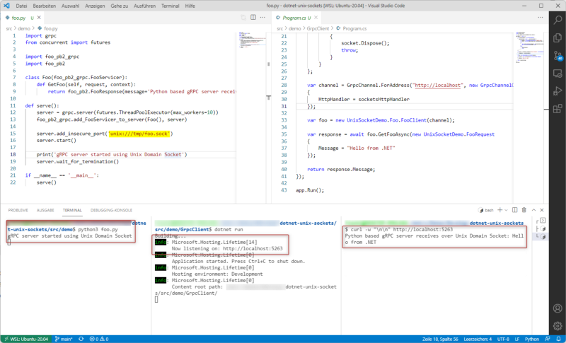This screenshot has height=343, width=566.
Task: Open the Remote Explorer icon
Action: [x=558, y=74]
